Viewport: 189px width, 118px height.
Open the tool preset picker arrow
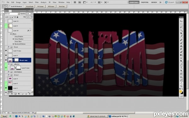(x=7, y=6)
